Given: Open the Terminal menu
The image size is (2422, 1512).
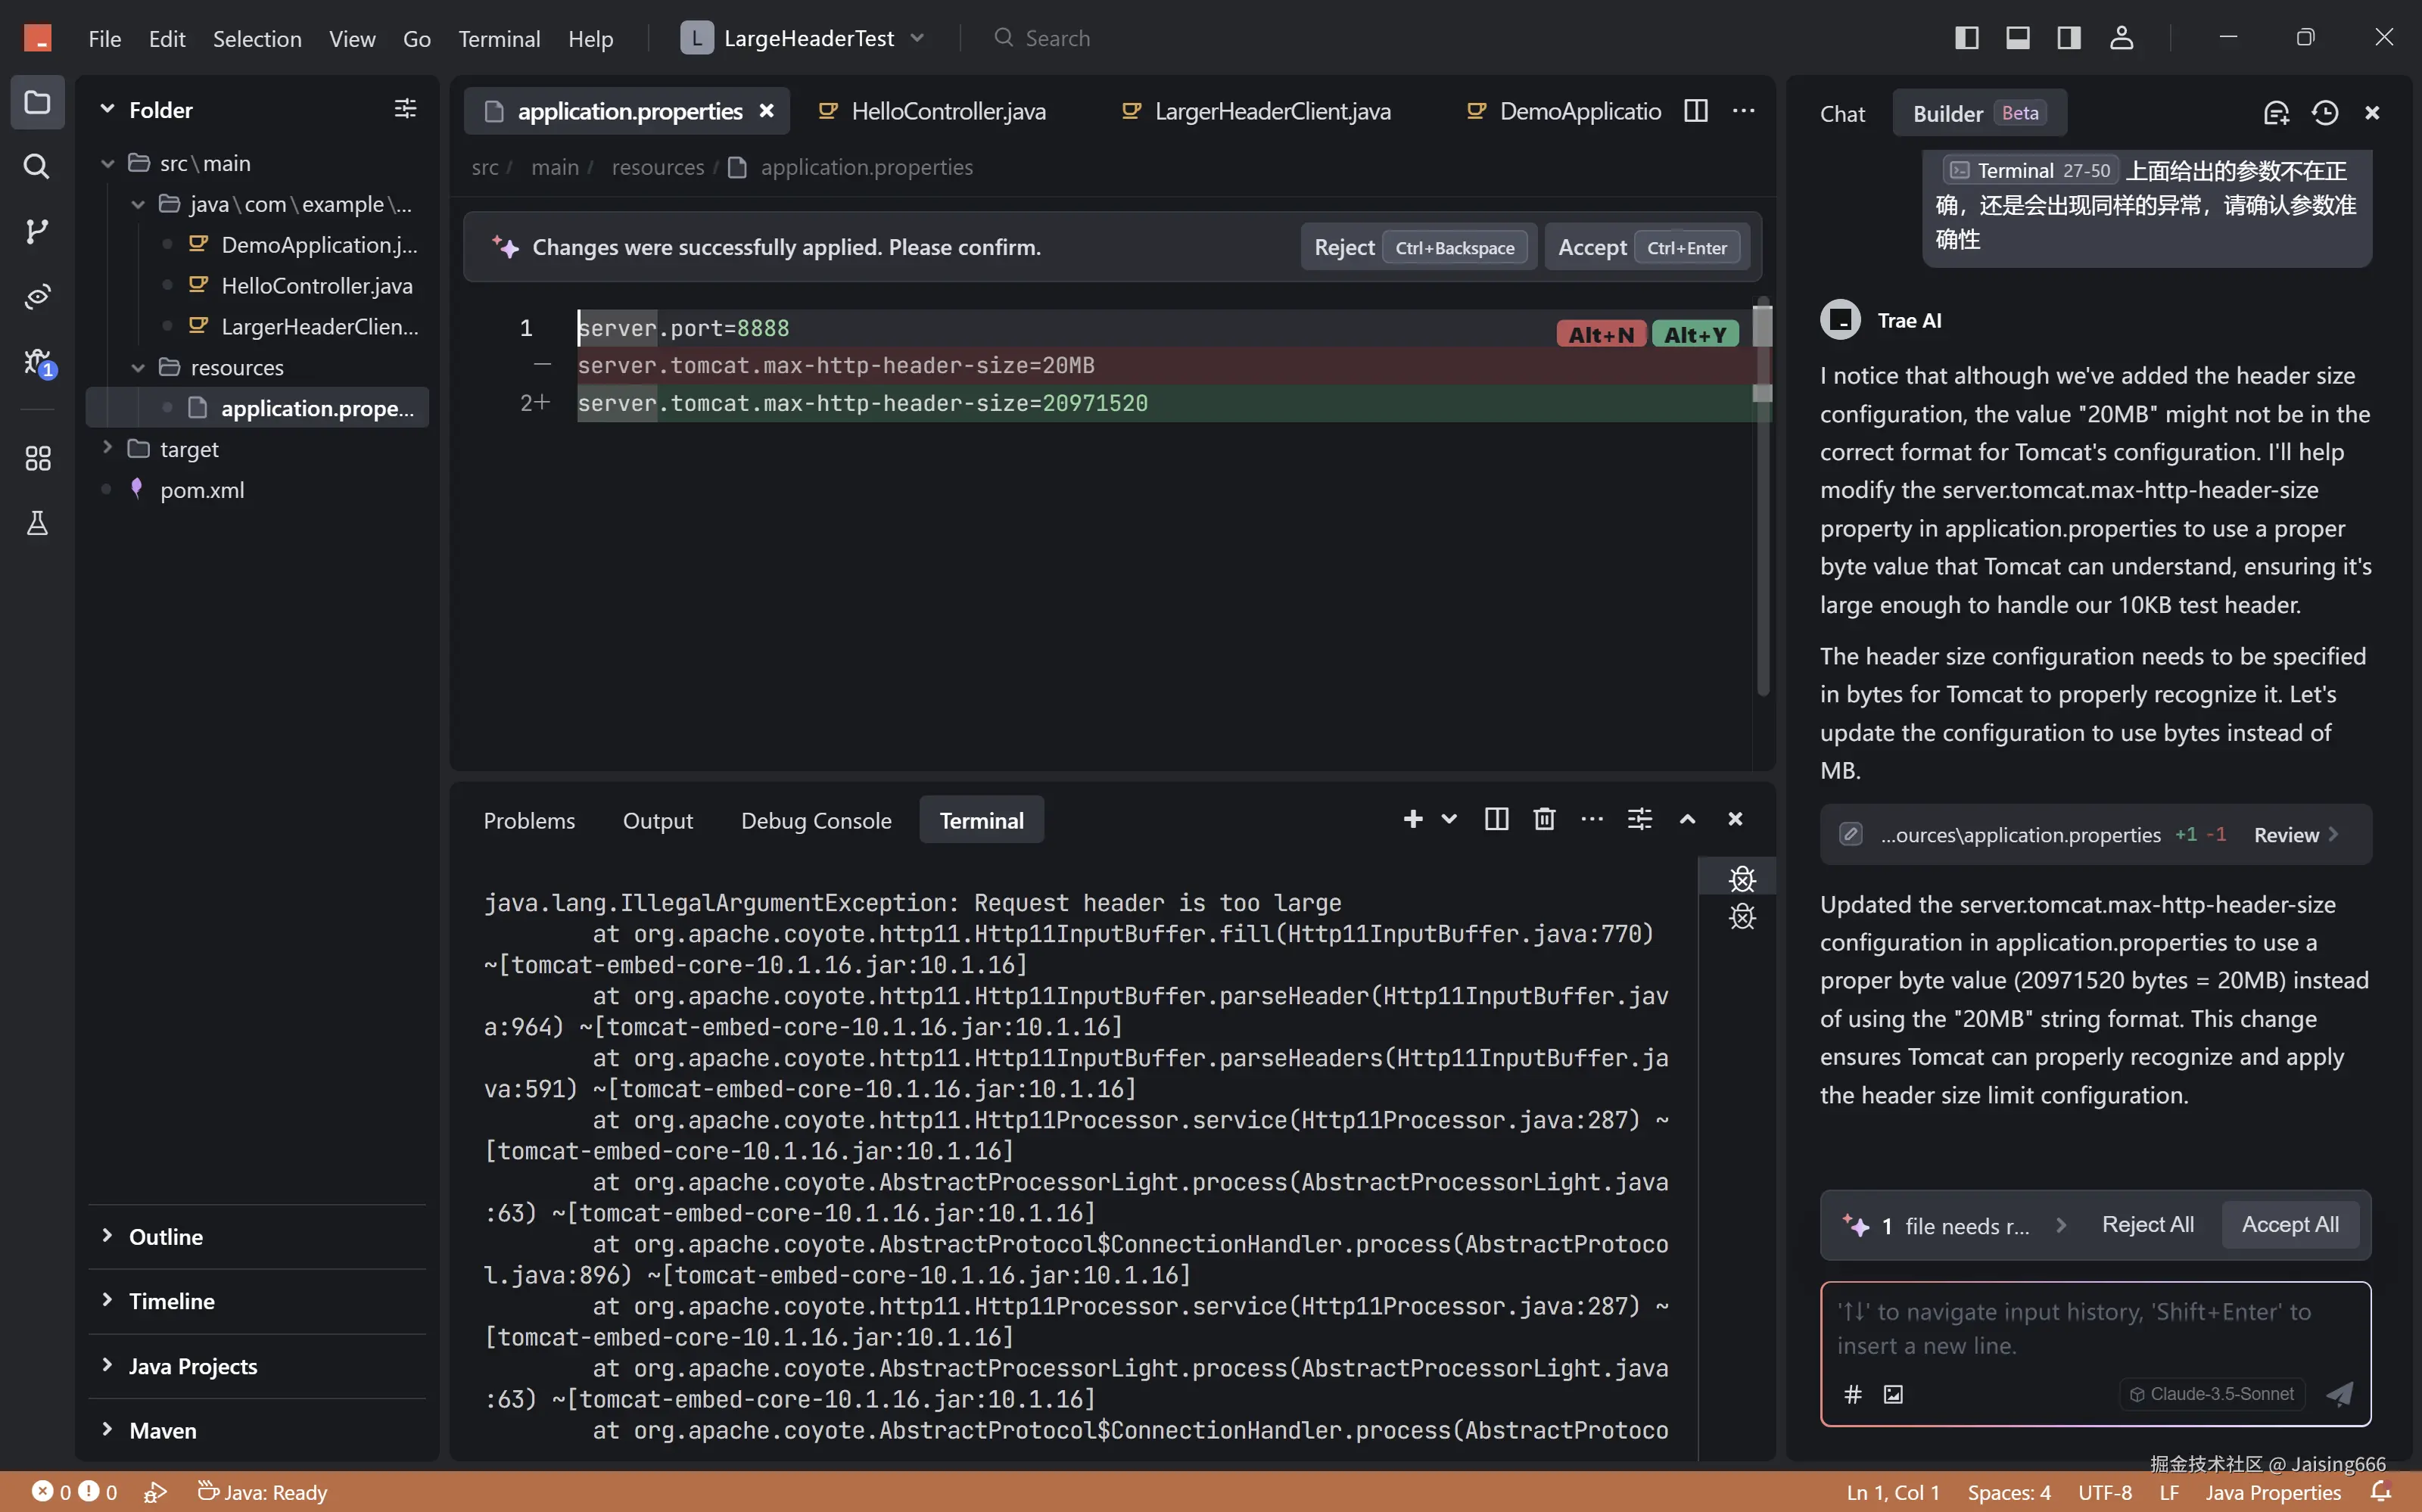Looking at the screenshot, I should [x=498, y=38].
